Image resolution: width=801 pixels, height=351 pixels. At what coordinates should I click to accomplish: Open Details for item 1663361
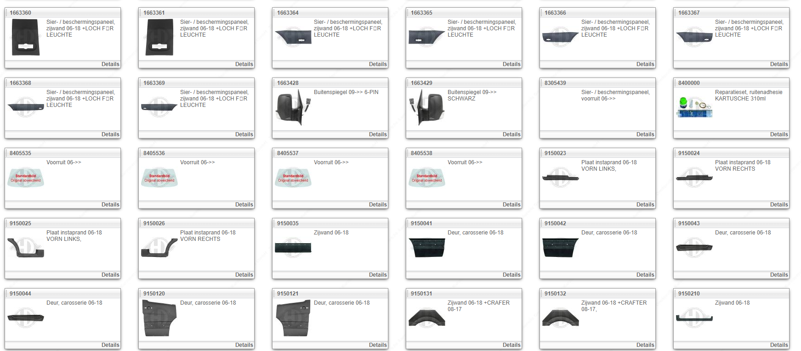[x=244, y=64]
